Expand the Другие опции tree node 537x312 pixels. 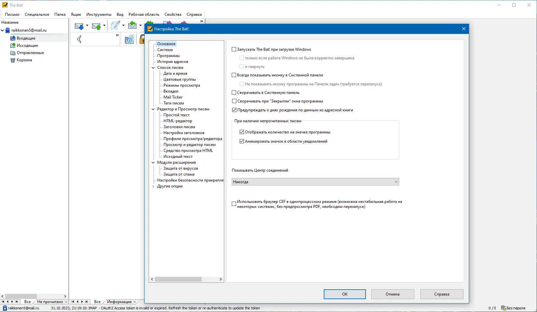(x=153, y=186)
